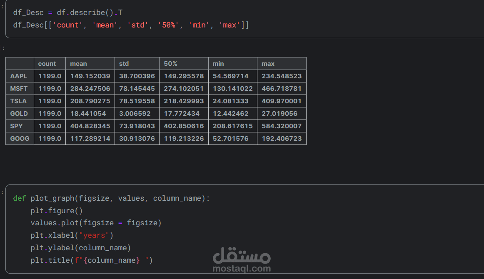
Task: Click TSLA max value 409.970001
Action: coord(282,101)
